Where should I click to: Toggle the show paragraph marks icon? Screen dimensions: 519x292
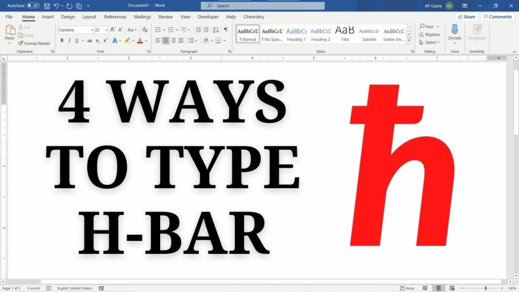point(226,30)
